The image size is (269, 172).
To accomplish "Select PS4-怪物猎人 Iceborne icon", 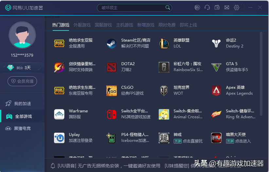I will pos(112,138).
